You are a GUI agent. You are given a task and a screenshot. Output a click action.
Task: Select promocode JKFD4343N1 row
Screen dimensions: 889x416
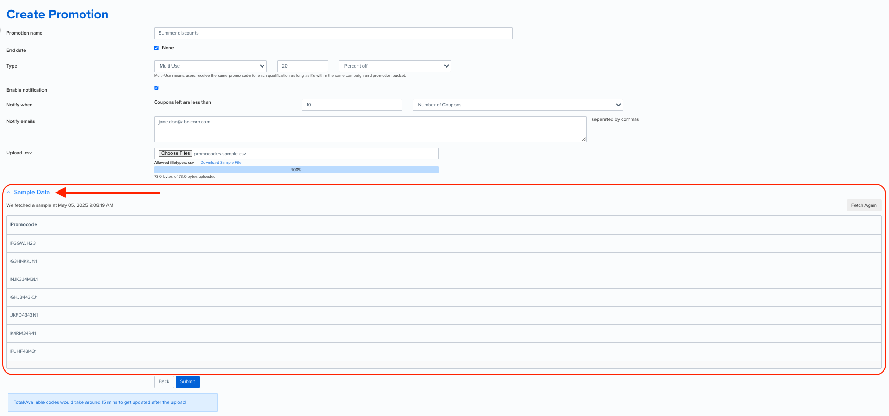click(444, 316)
